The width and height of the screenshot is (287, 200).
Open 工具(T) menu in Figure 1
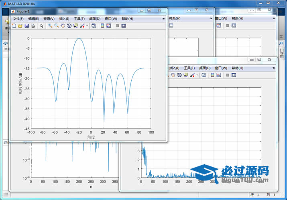coord(79,19)
